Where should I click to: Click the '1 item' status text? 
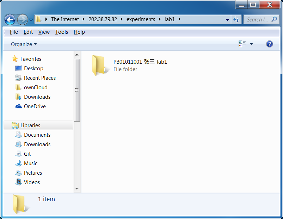[x=47, y=199]
